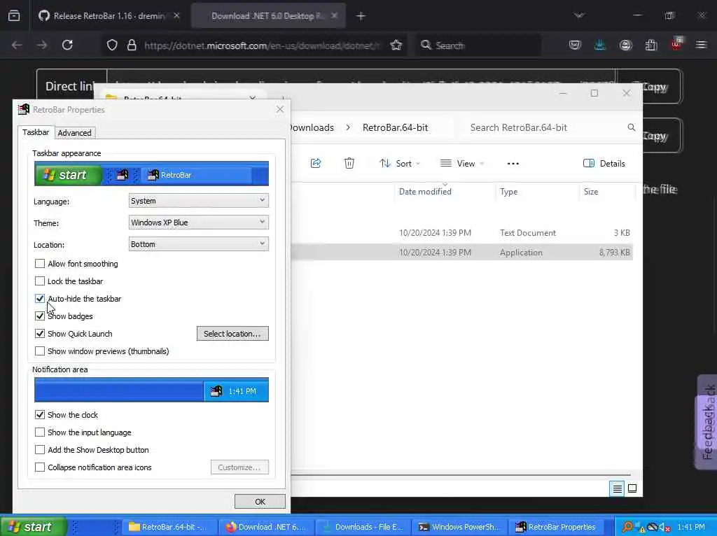Click the tracking protection shield icon
The image size is (717, 536).
112,45
